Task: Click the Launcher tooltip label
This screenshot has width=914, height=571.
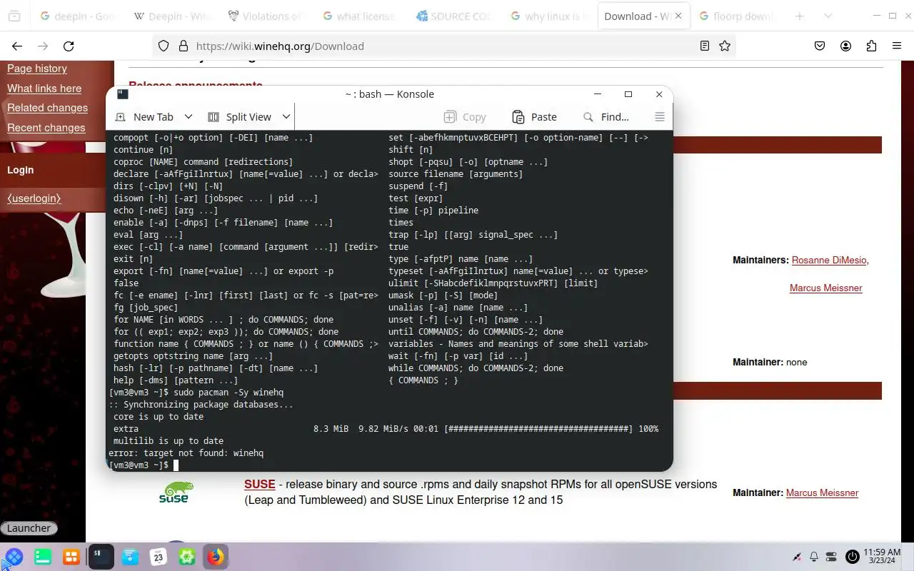Action: pos(29,528)
